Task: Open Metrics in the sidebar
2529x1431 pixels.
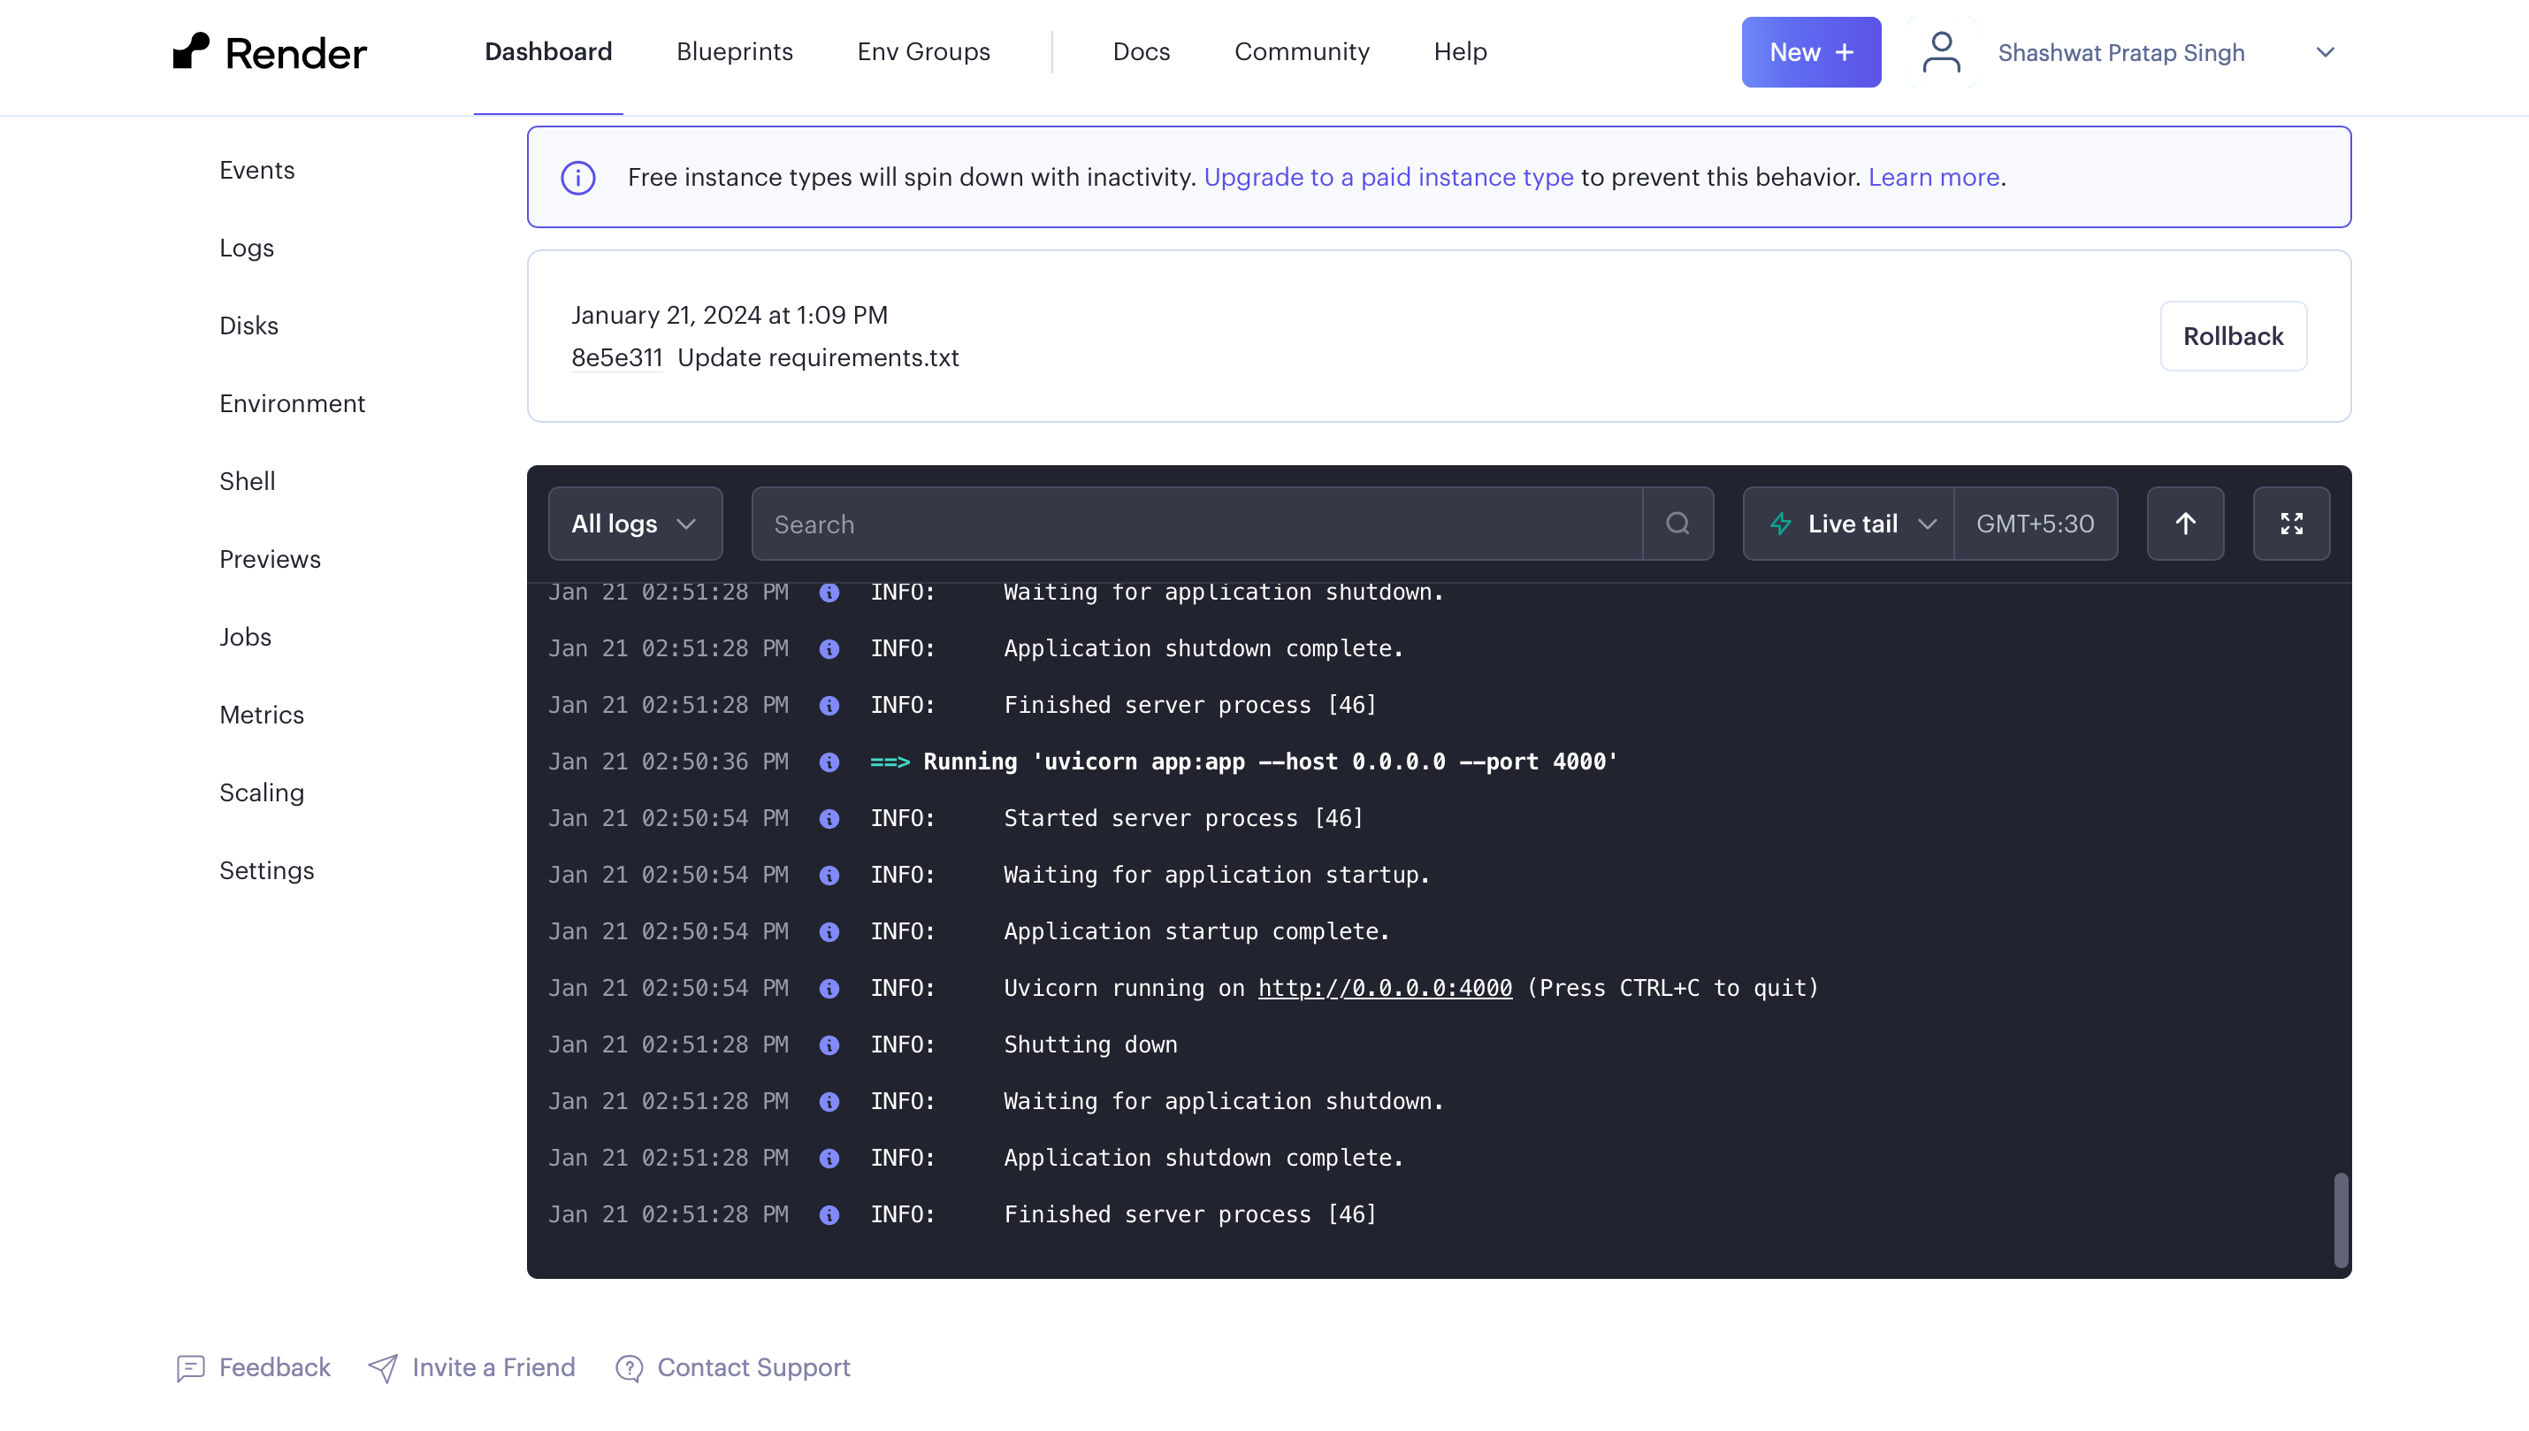Action: [x=262, y=715]
